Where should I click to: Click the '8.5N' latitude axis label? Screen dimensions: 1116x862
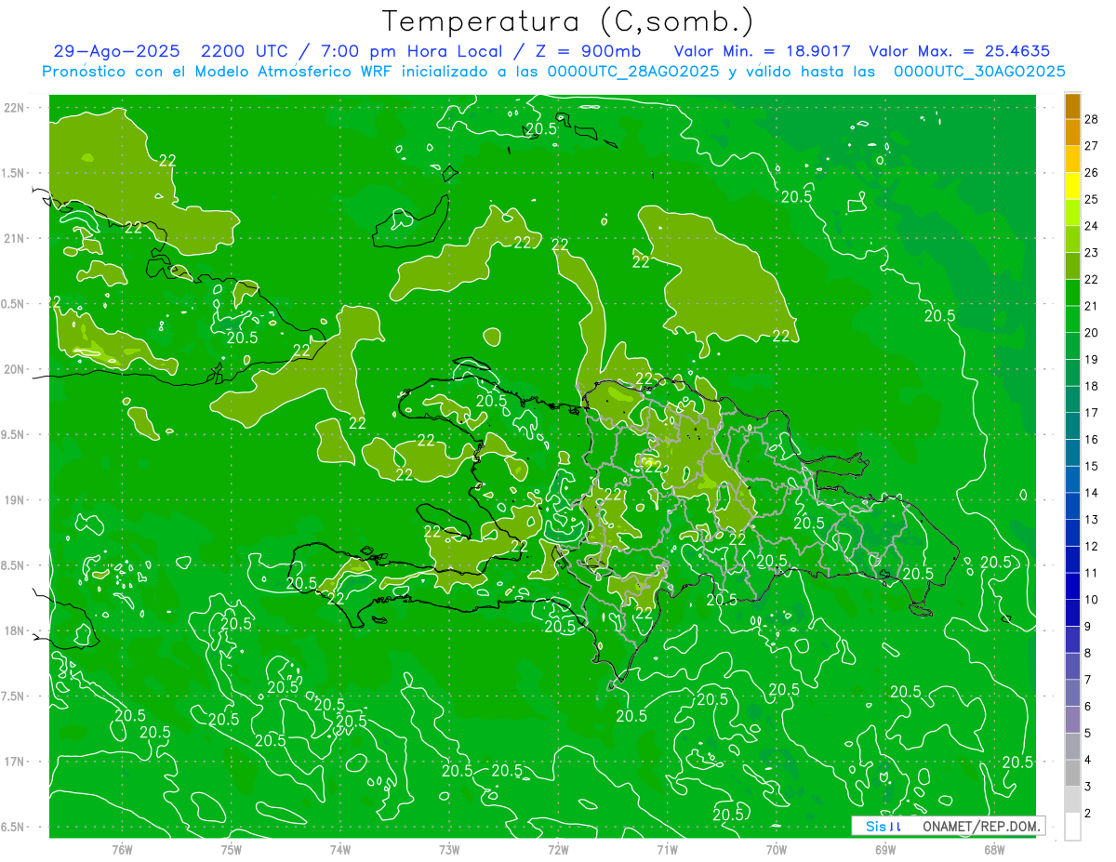click(13, 565)
